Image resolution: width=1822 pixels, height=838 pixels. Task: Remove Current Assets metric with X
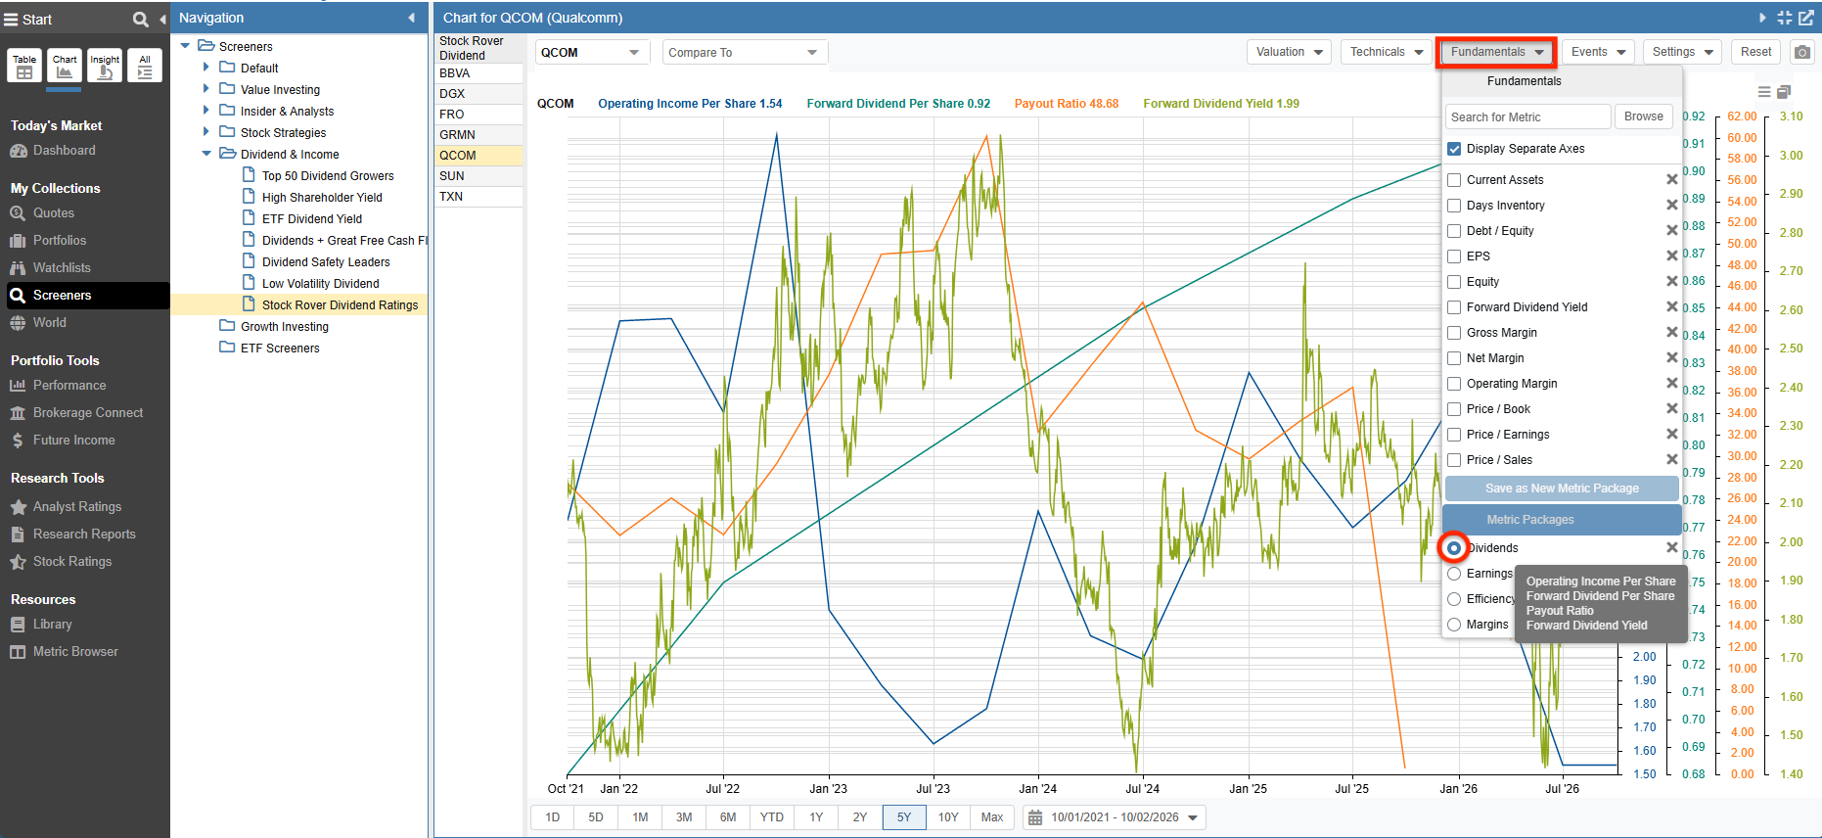1672,179
